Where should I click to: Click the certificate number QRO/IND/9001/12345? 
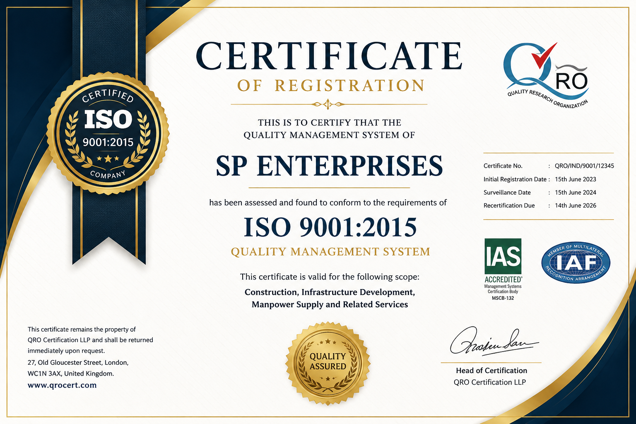tap(584, 166)
